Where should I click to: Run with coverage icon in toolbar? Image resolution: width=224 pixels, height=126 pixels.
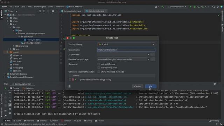coord(198,7)
